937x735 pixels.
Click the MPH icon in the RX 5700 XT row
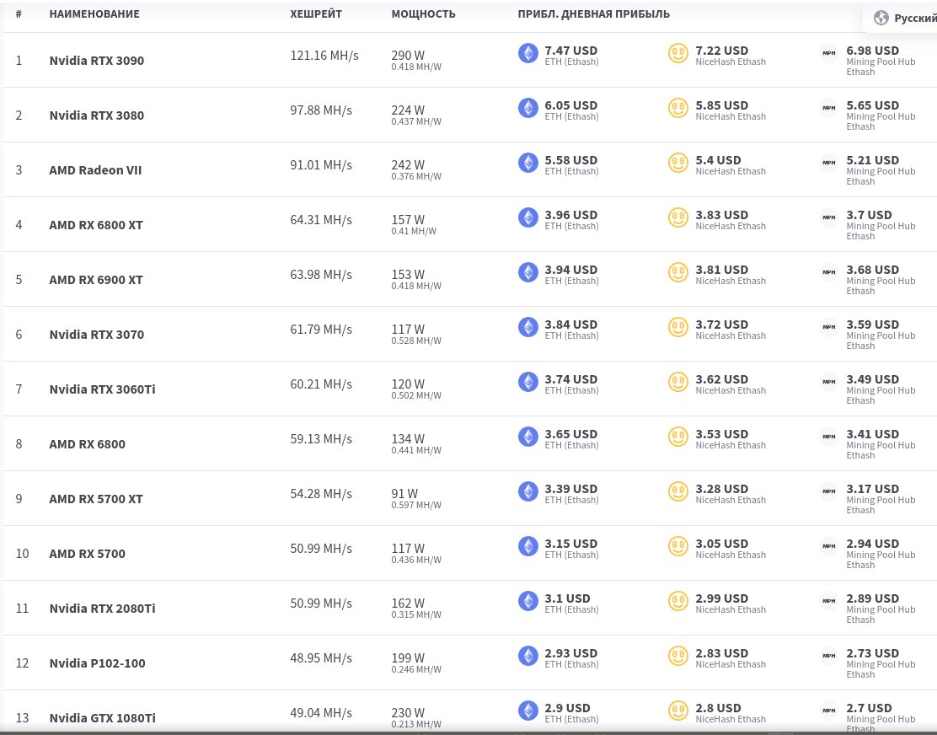[829, 491]
